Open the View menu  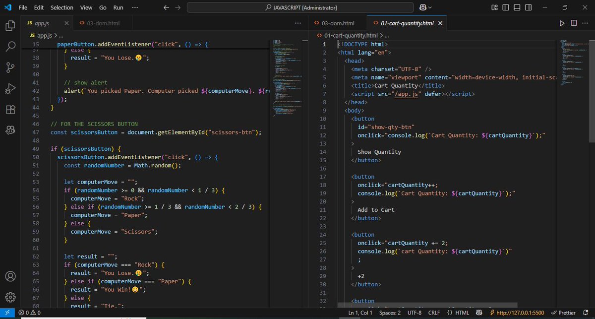tap(86, 7)
